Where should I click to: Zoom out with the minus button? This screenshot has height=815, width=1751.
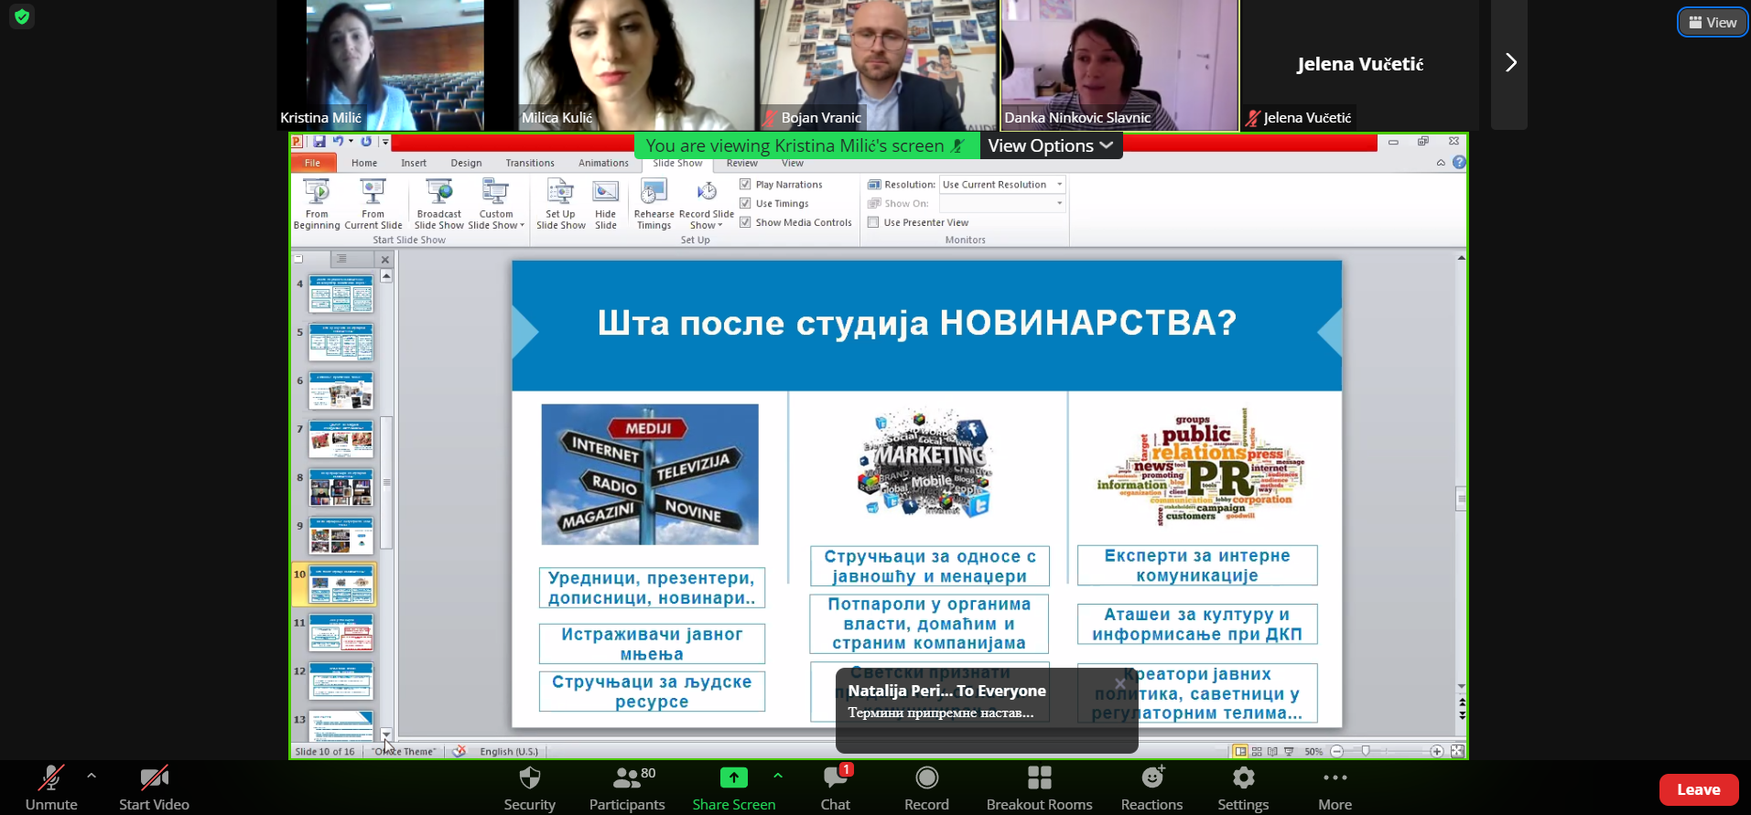[x=1336, y=752]
